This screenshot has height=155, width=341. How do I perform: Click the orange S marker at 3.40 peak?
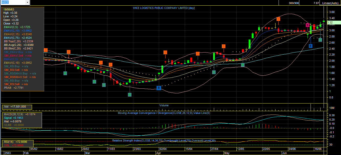click(278, 19)
